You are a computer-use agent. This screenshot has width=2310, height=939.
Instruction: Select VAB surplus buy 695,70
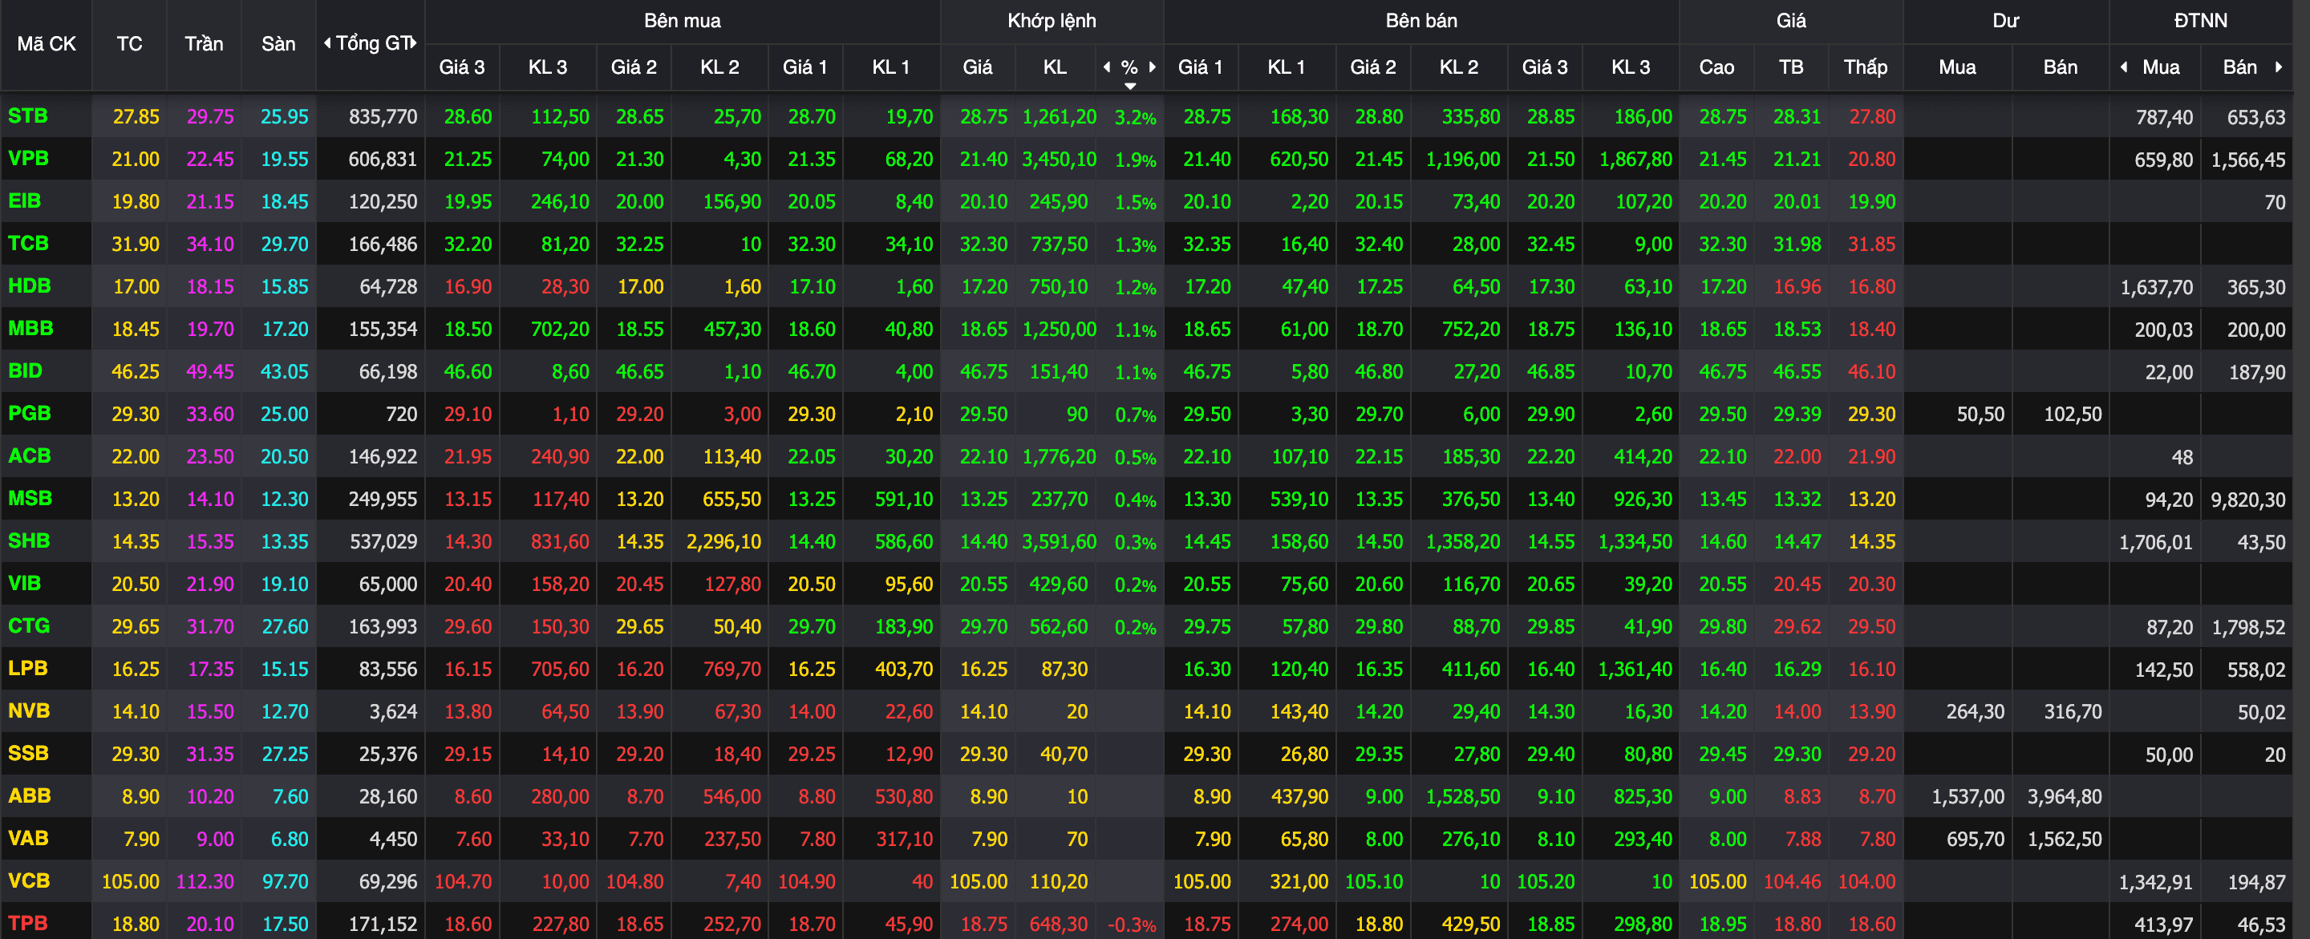pos(1976,840)
